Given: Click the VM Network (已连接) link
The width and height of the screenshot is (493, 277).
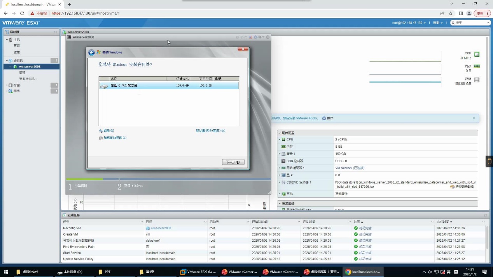Looking at the screenshot, I should click(350, 168).
